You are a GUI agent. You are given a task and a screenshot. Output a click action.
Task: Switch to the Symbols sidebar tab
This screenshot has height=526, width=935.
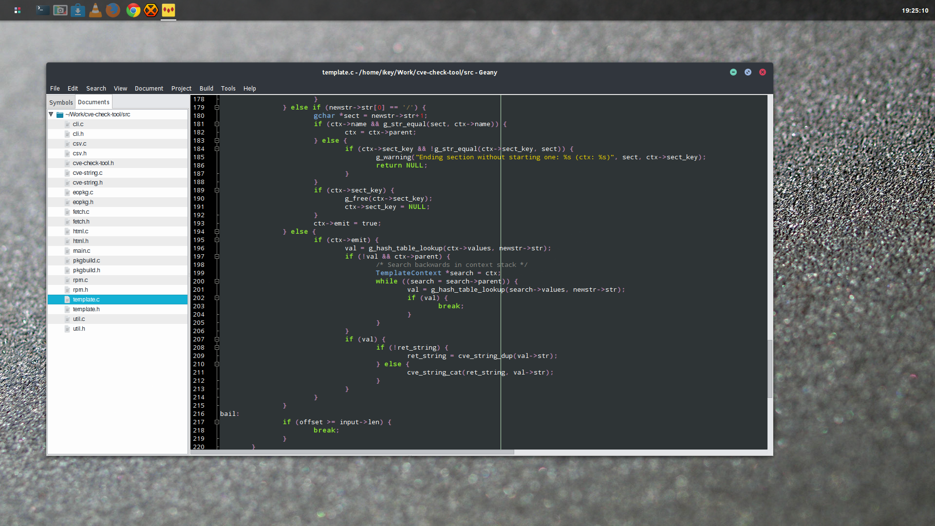pos(61,102)
